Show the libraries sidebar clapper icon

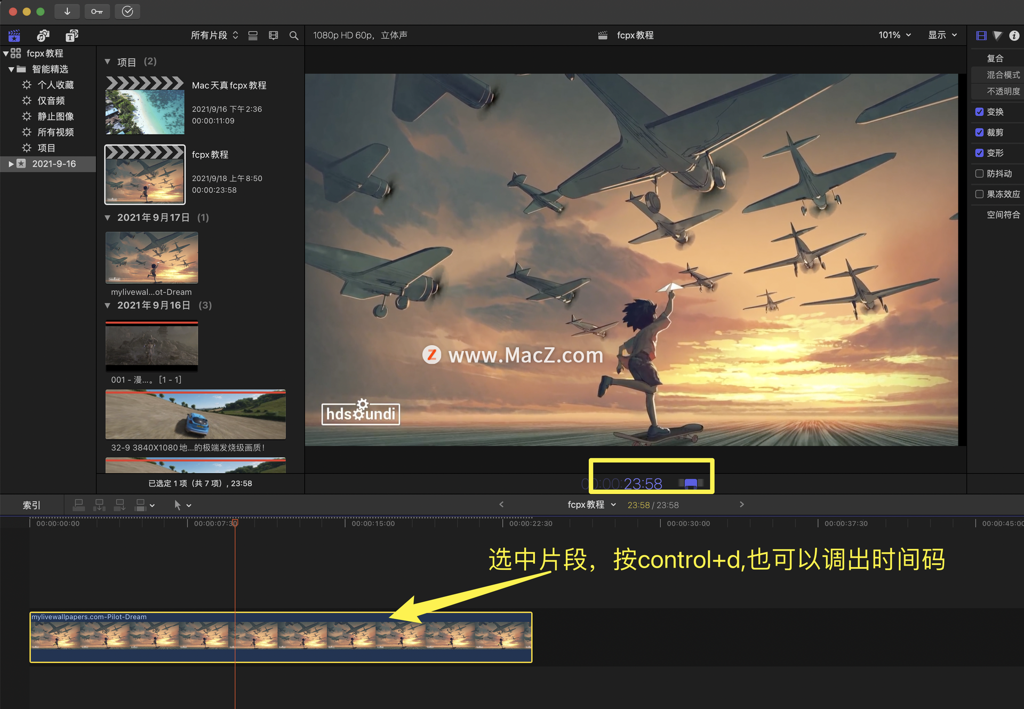tap(14, 36)
